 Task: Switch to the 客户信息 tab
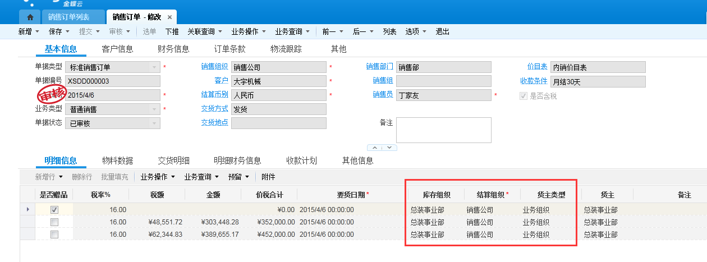click(117, 49)
